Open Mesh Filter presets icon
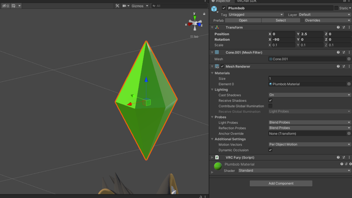 [344, 53]
